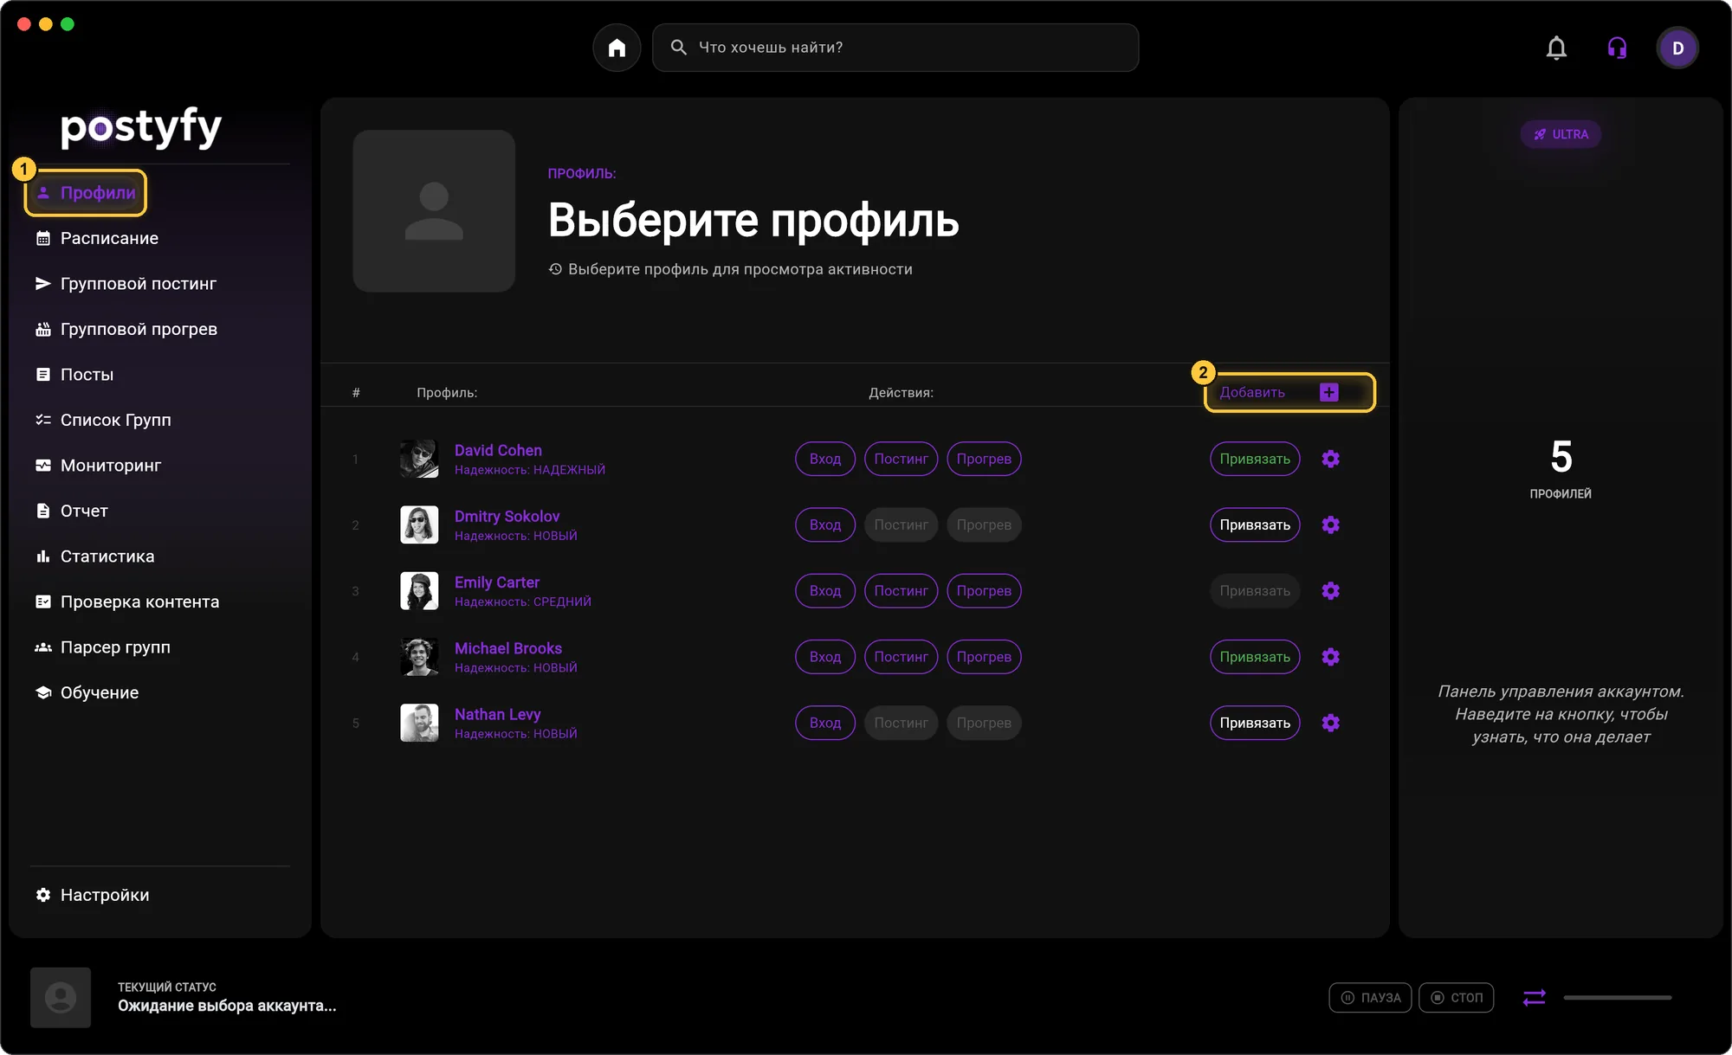Image resolution: width=1732 pixels, height=1055 pixels.
Task: Select the David Cohen profile name
Action: click(x=498, y=450)
